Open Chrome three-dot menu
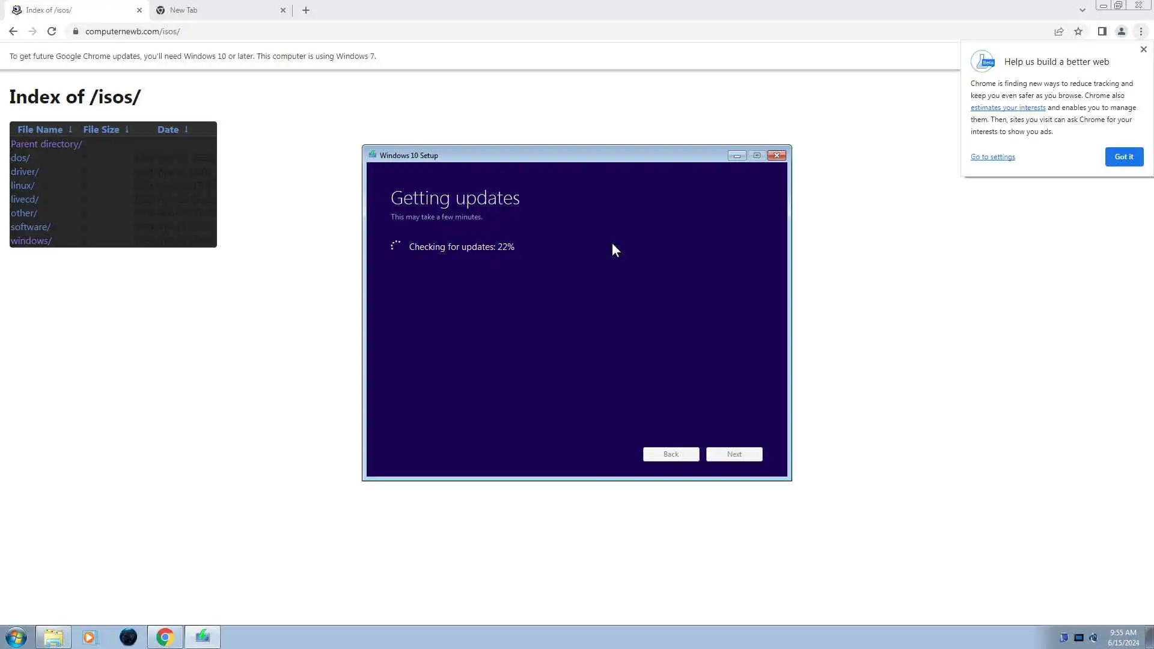Viewport: 1154px width, 649px height. 1141,31
